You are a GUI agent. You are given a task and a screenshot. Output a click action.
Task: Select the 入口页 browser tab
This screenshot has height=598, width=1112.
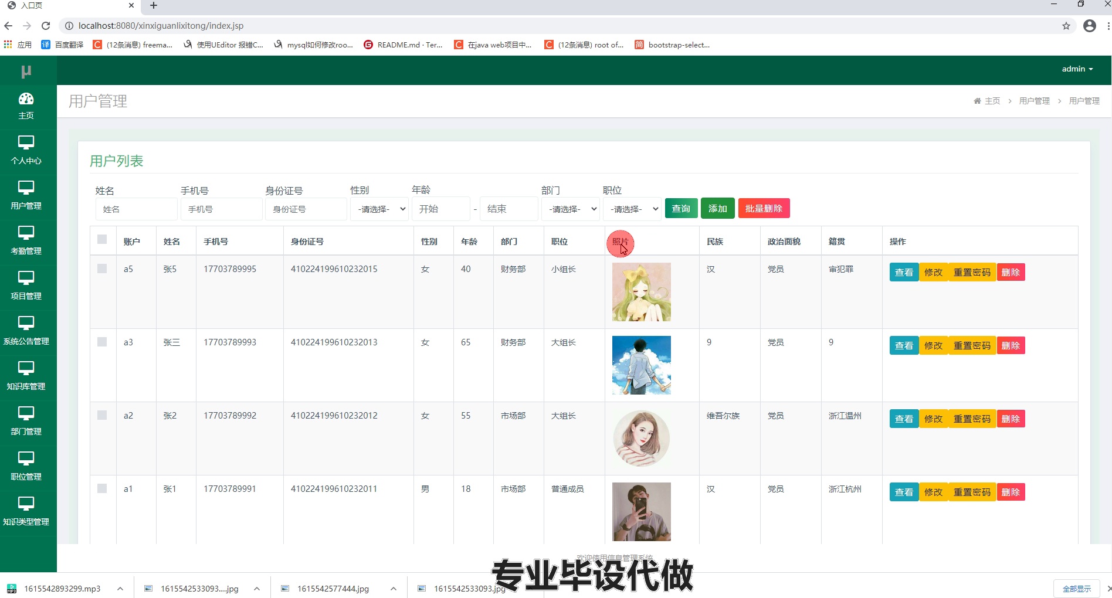65,6
